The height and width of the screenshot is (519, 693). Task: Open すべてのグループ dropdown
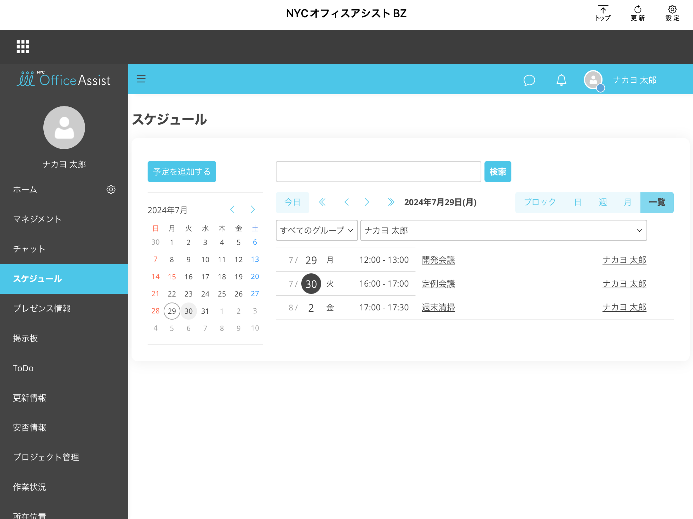click(x=317, y=230)
